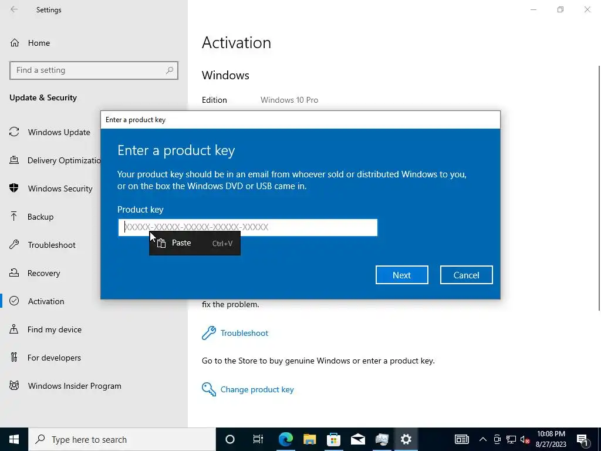Click the wrench icon beside Troubleshoot link

click(209, 333)
